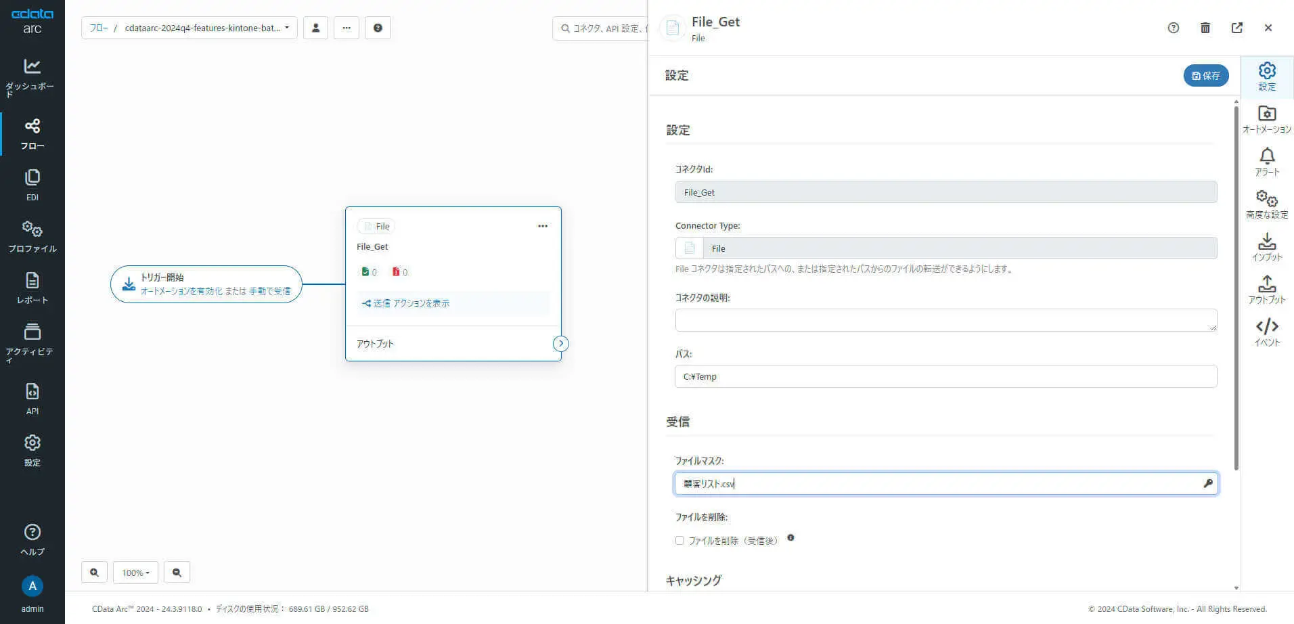This screenshot has height=624, width=1294.
Task: Open the 100% zoom level dropdown
Action: click(135, 573)
